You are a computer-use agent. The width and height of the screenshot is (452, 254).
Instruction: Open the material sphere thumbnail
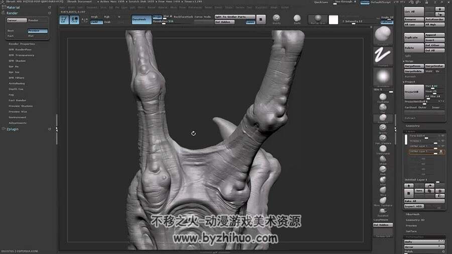tap(318, 19)
